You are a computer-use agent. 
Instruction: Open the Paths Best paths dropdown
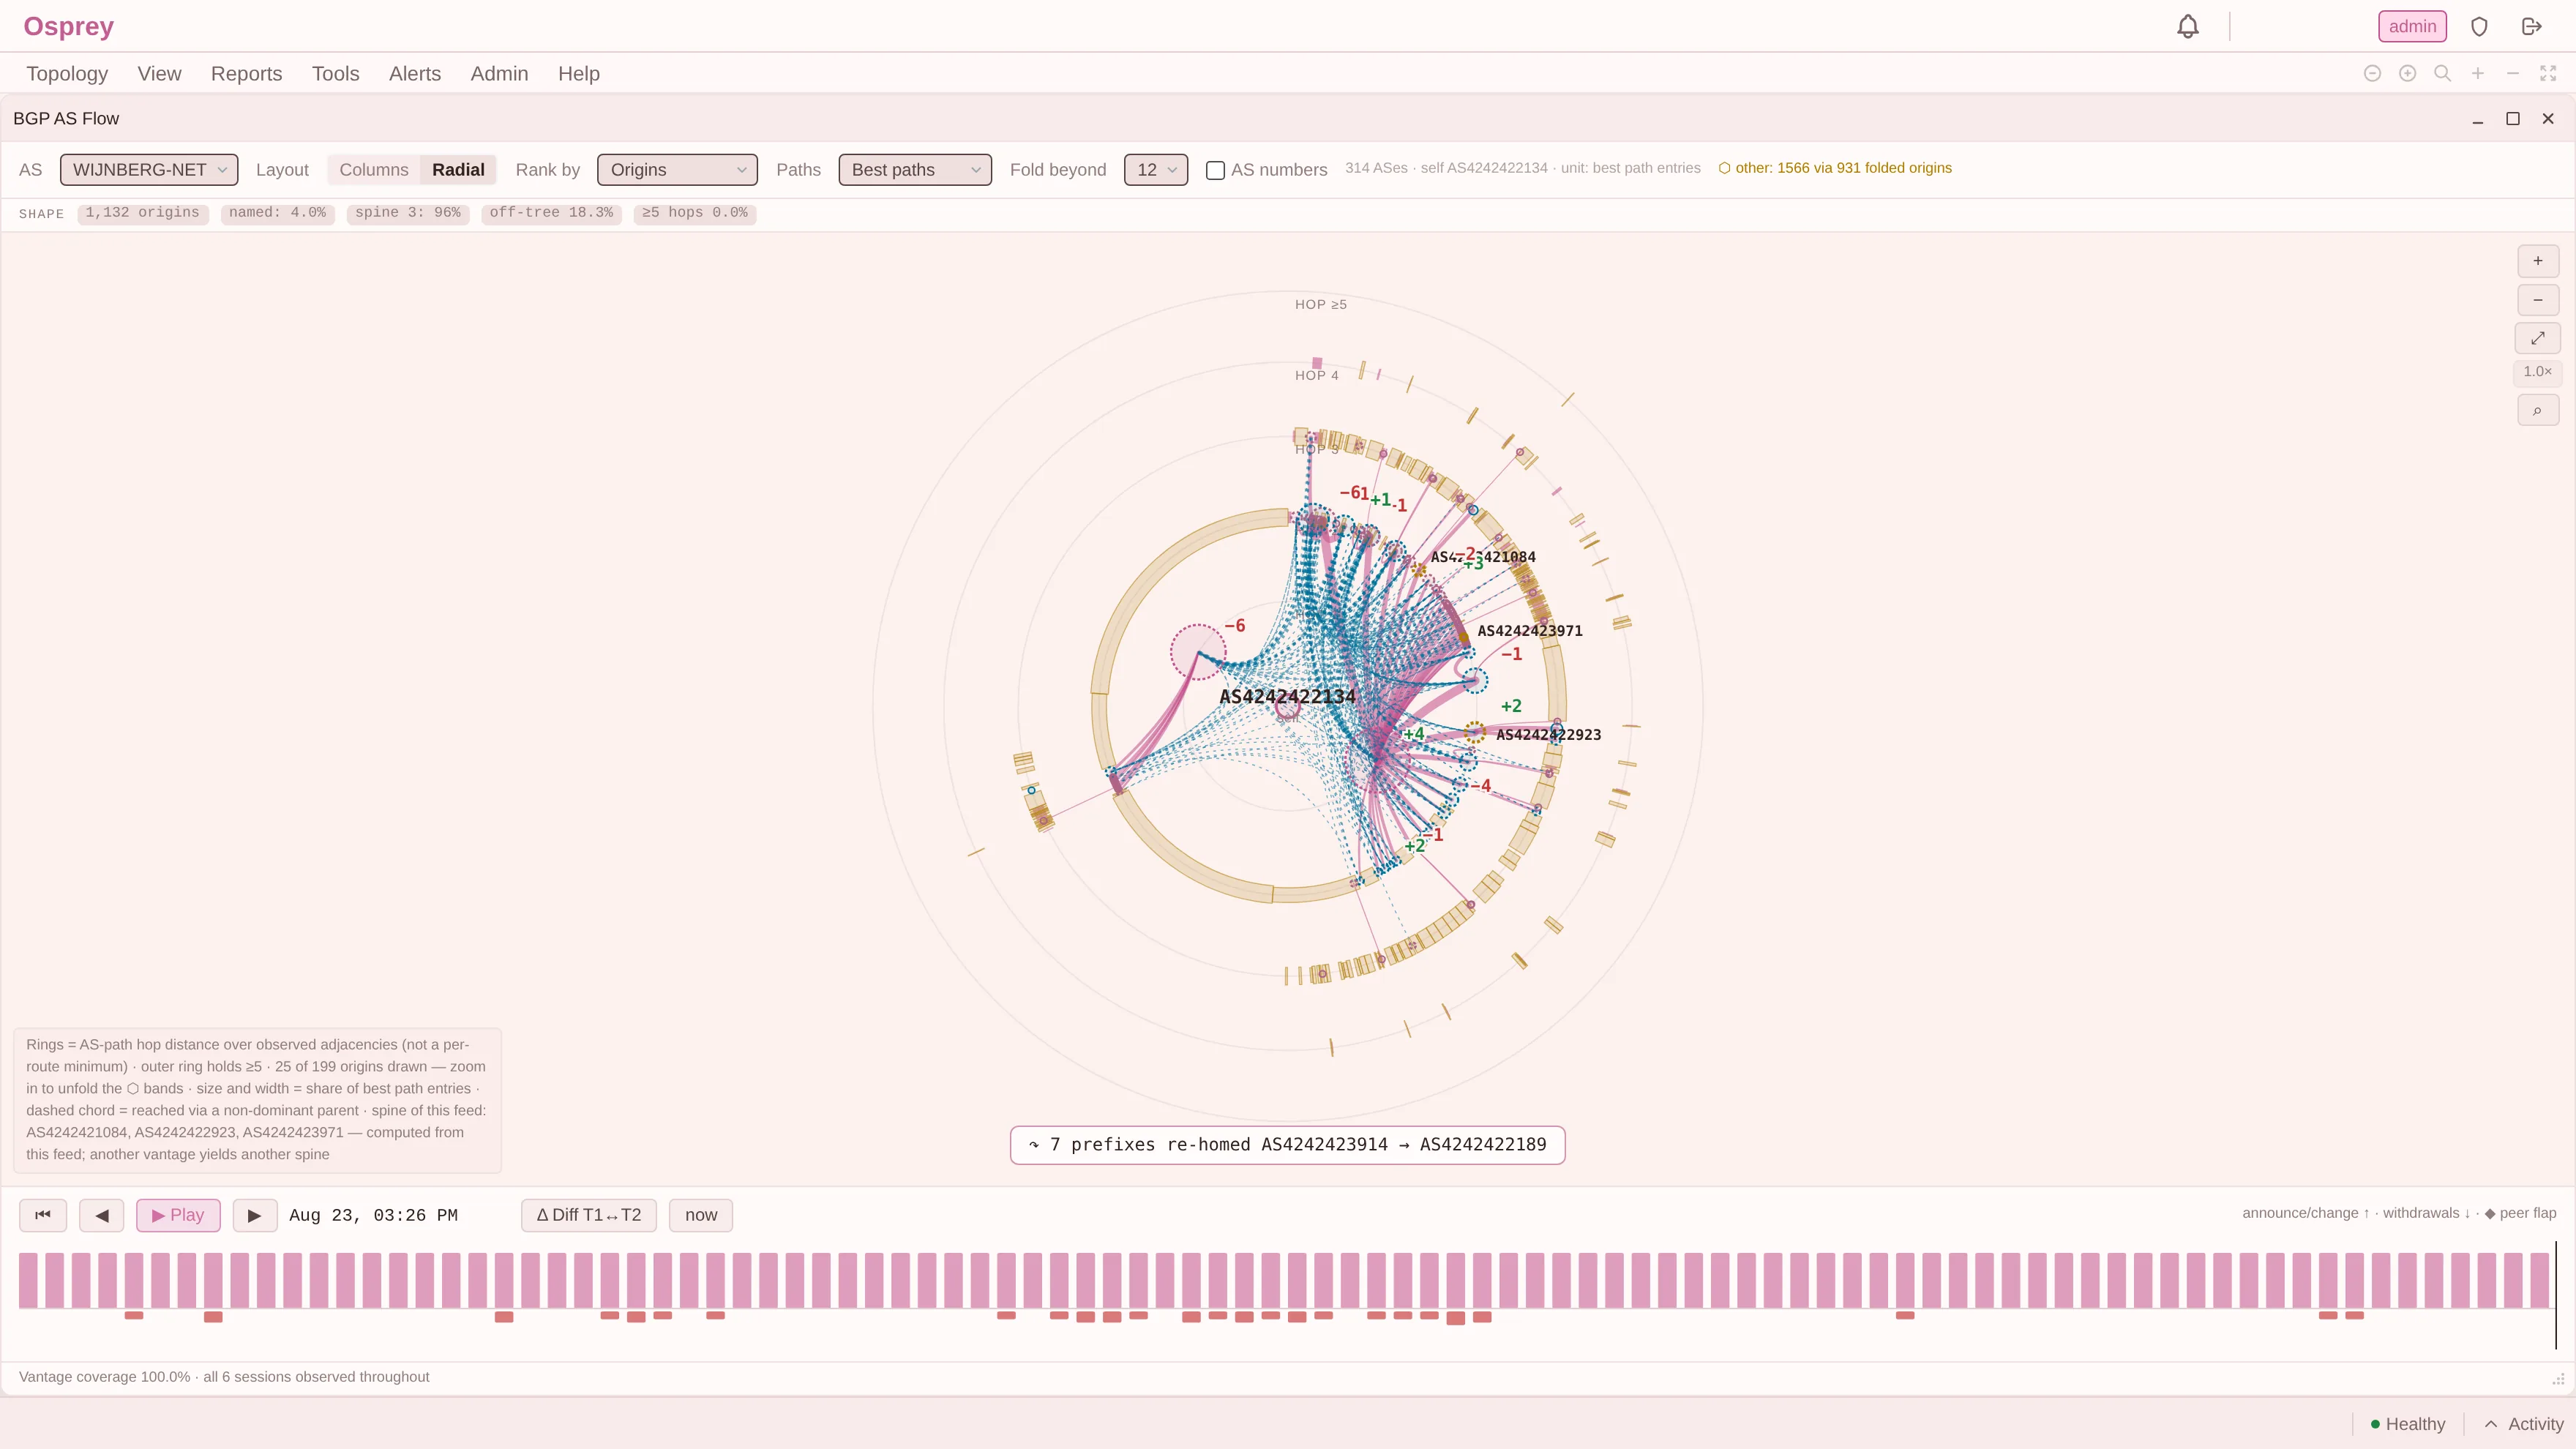914,170
